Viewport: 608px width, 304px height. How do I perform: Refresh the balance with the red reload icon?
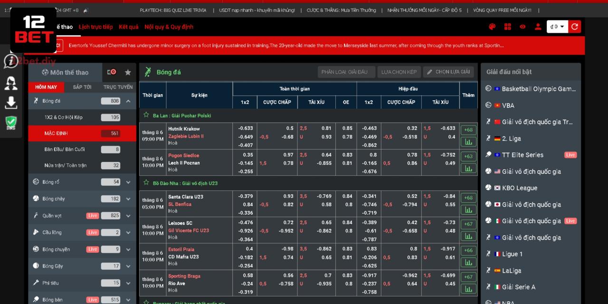pos(574,27)
